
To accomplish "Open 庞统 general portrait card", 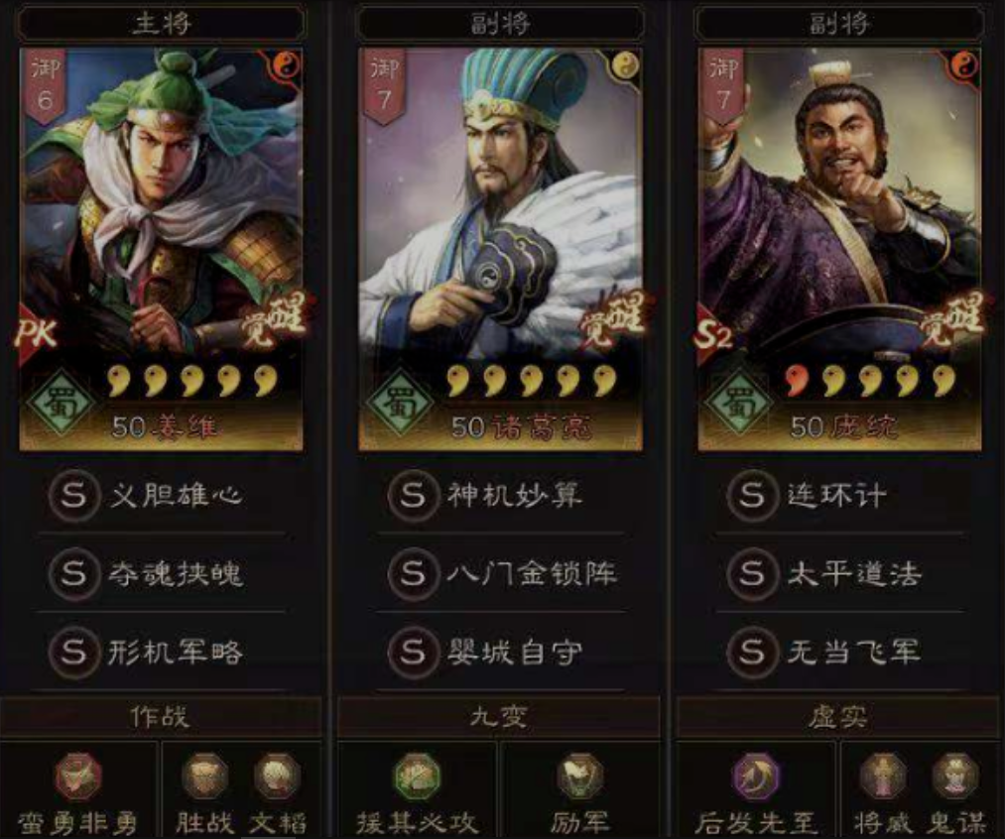I will coord(839,249).
